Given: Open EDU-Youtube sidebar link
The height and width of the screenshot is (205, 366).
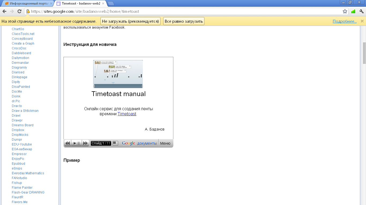Looking at the screenshot, I should point(22,144).
